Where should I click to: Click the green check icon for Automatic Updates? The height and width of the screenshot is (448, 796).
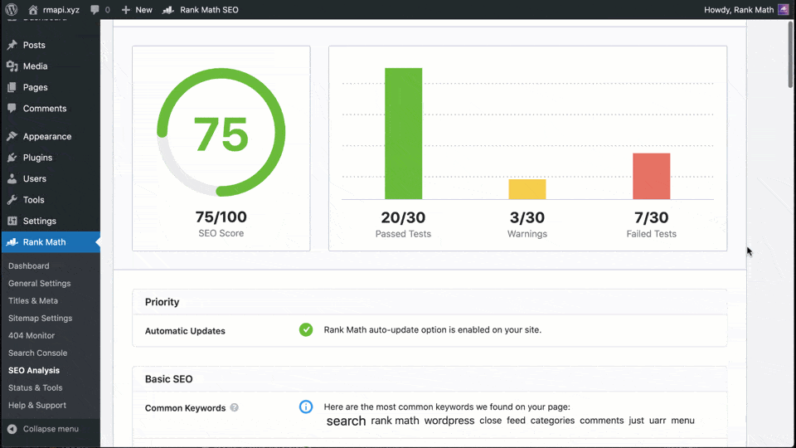point(306,329)
